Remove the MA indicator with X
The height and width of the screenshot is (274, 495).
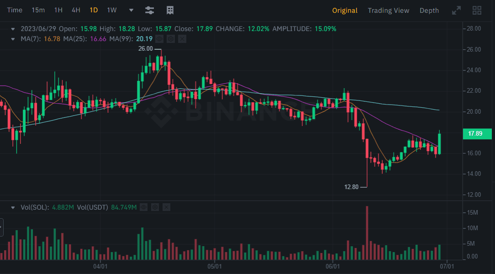[x=182, y=39]
